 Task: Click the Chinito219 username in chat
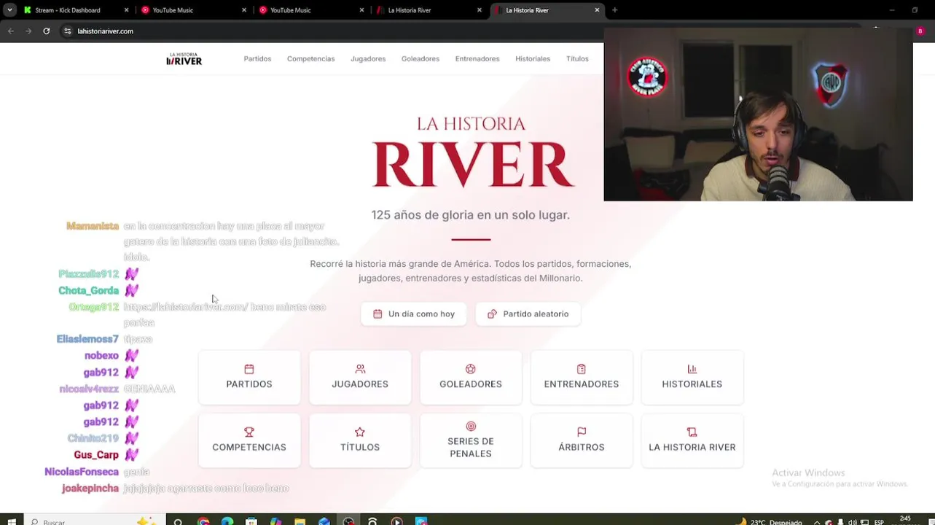[x=93, y=438]
